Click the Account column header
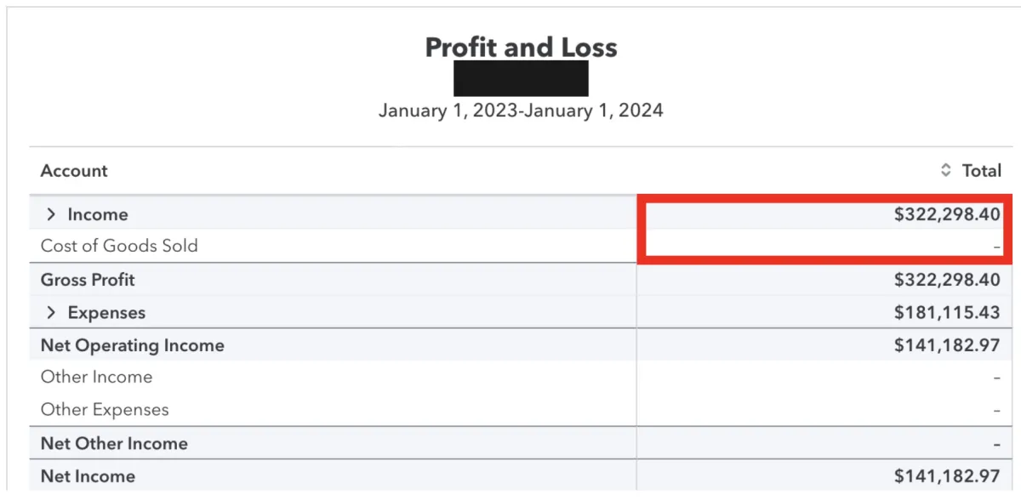Screen dimensions: 1021x500 (x=74, y=171)
